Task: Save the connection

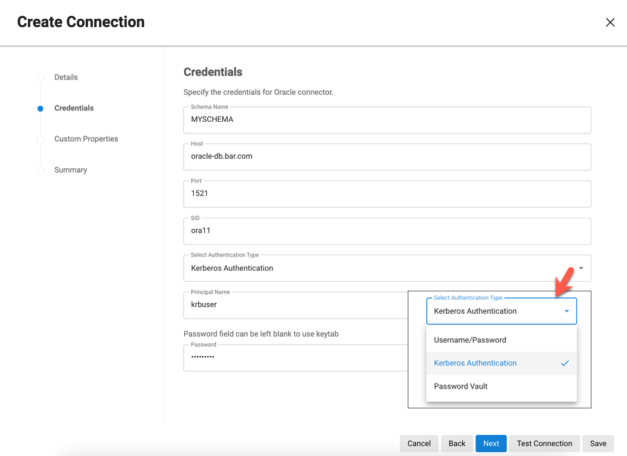Action: click(598, 443)
